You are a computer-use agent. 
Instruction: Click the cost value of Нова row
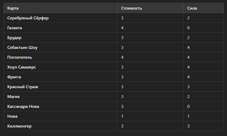click(x=122, y=116)
